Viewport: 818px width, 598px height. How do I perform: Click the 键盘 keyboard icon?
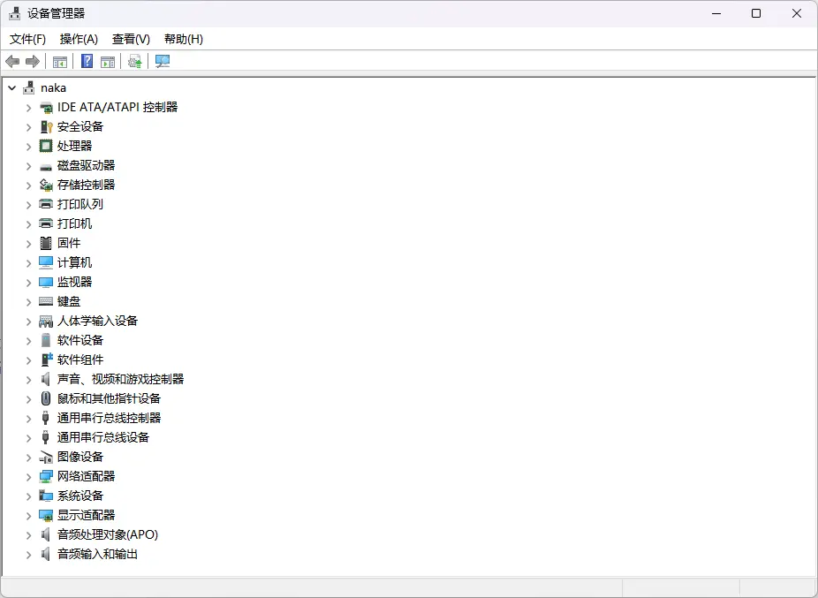(x=46, y=301)
